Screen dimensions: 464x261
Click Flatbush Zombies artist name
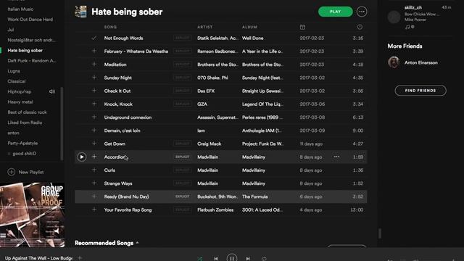215,210
